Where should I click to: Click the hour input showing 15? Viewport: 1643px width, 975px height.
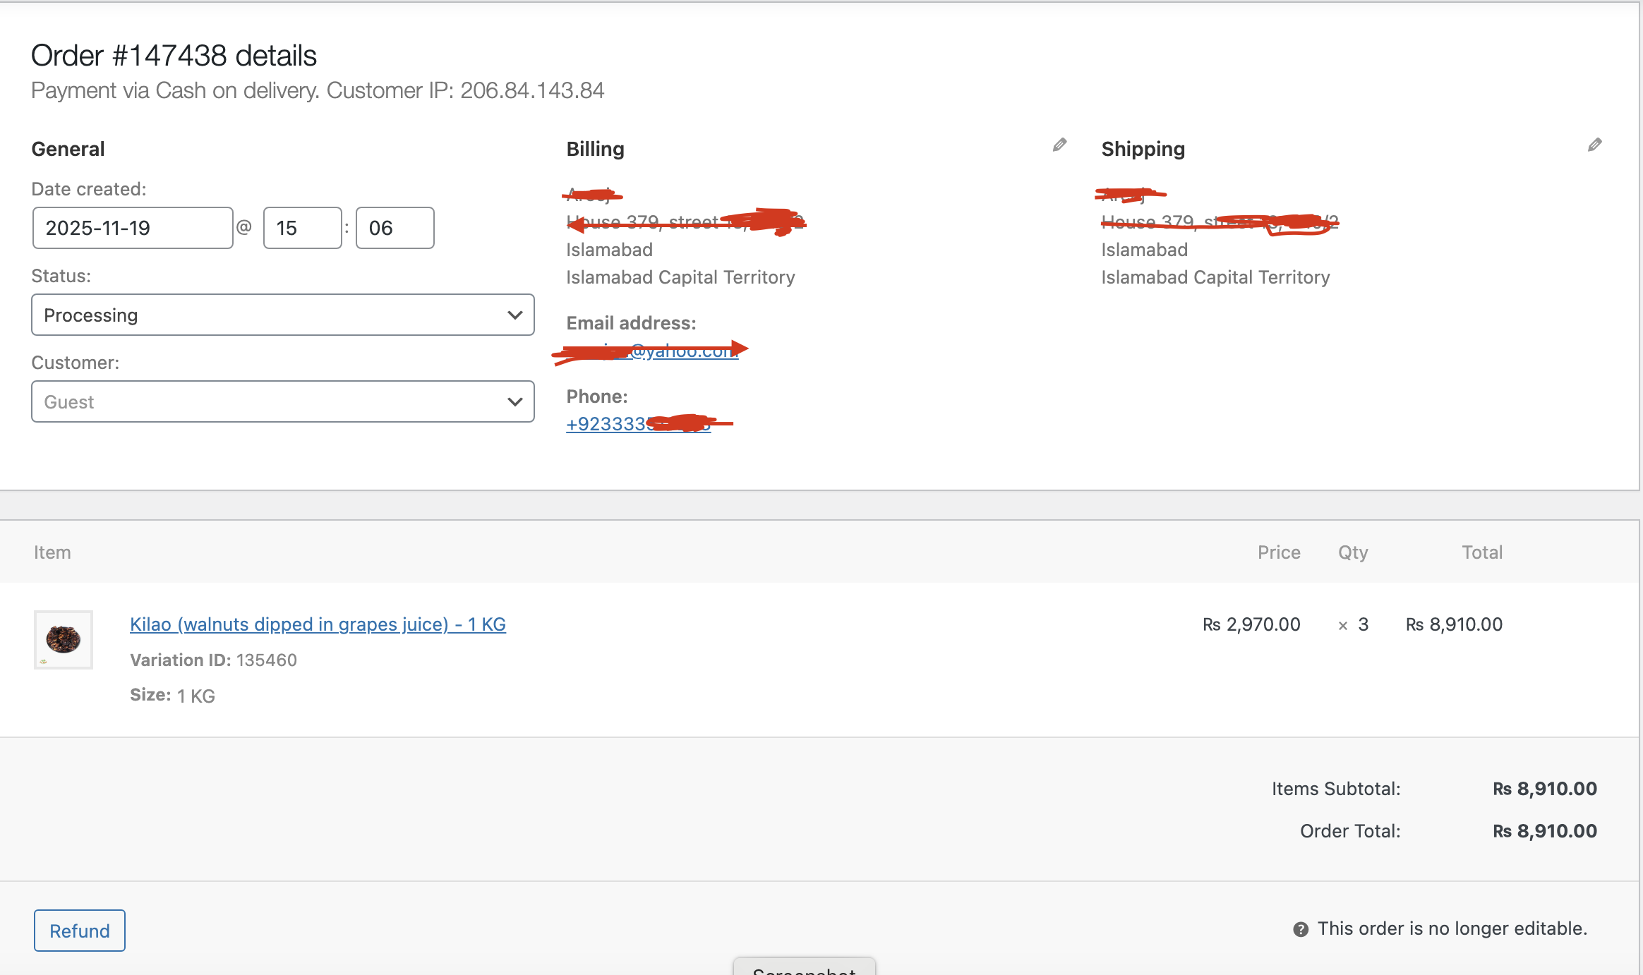tap(302, 228)
